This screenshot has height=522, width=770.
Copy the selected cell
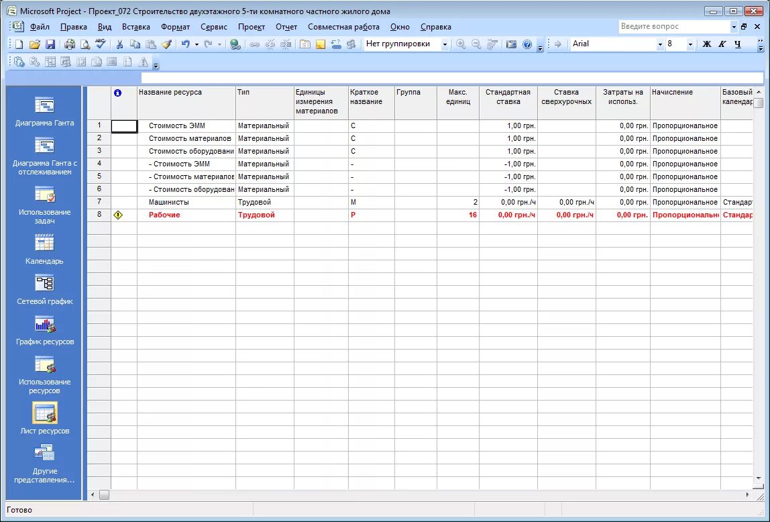[135, 44]
